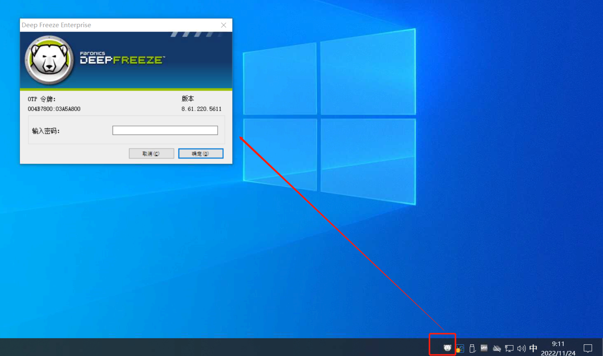Switch the 中 input method indicator
Screen dimensions: 603x356
[x=533, y=348]
